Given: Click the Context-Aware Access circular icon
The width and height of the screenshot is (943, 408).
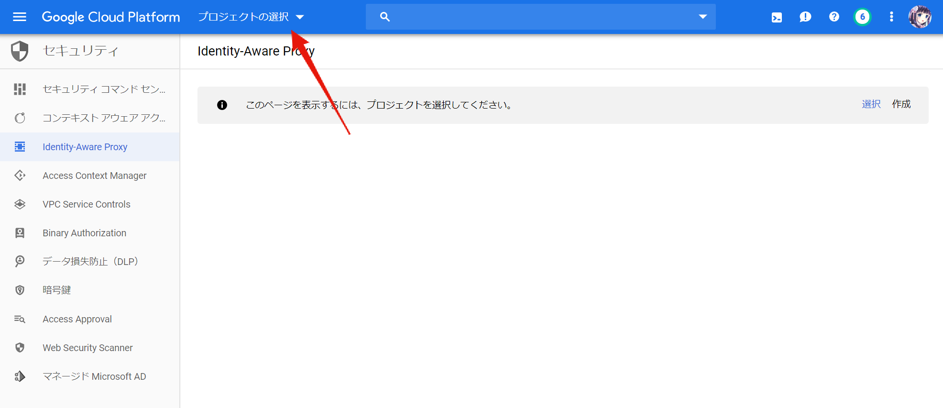Looking at the screenshot, I should 20,118.
